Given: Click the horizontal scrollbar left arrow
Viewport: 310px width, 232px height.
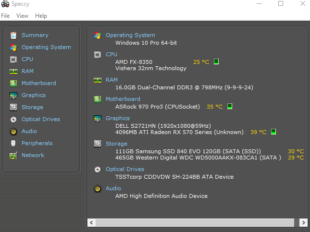Looking at the screenshot, I should coord(91,223).
